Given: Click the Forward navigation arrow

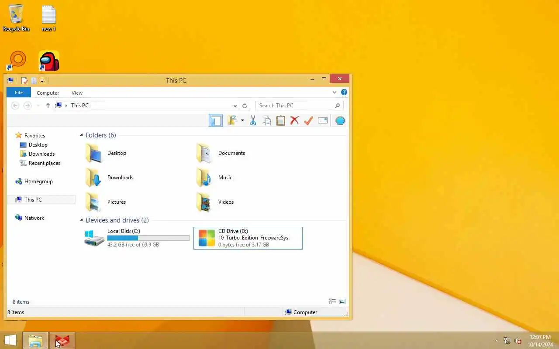Looking at the screenshot, I should 28,106.
